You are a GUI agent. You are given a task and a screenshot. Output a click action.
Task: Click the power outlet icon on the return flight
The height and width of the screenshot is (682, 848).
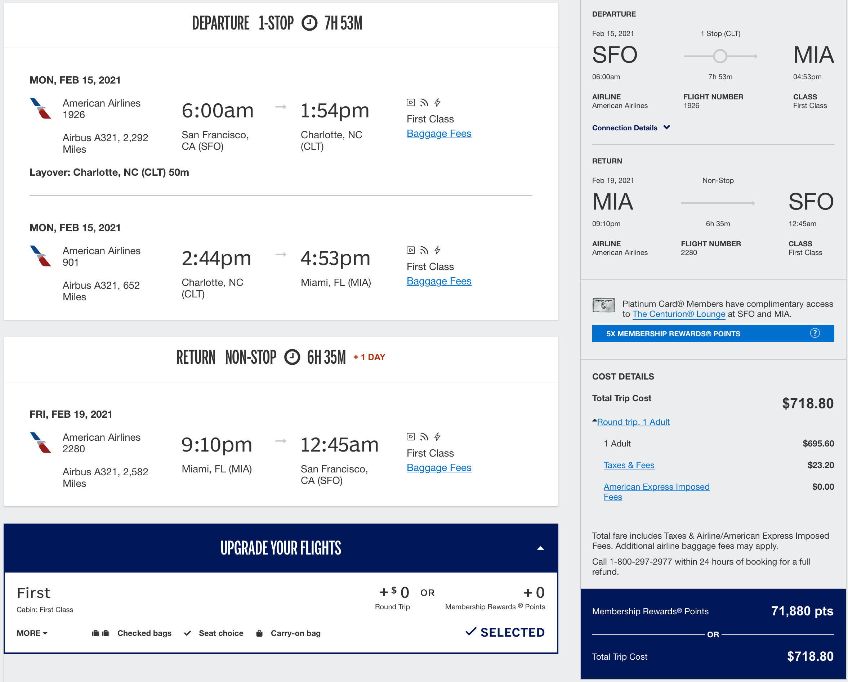437,436
